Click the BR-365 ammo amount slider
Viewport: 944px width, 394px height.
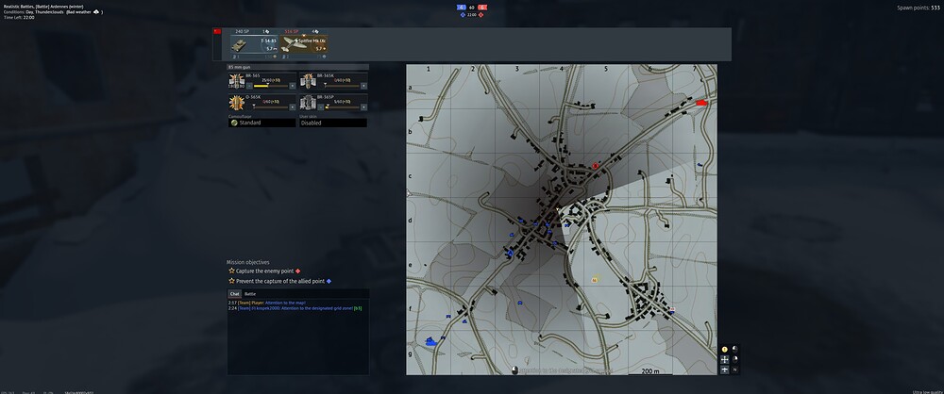[271, 86]
